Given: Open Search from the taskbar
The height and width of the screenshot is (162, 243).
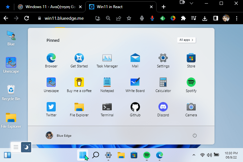Looking at the screenshot, I should 96,155.
